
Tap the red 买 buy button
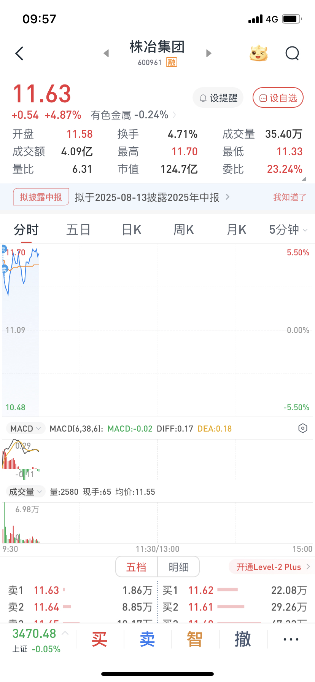click(x=100, y=639)
